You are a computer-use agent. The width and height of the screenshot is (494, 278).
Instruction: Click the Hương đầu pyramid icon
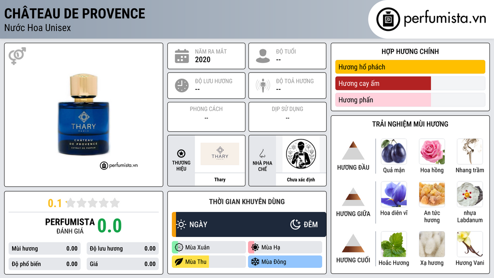(353, 151)
